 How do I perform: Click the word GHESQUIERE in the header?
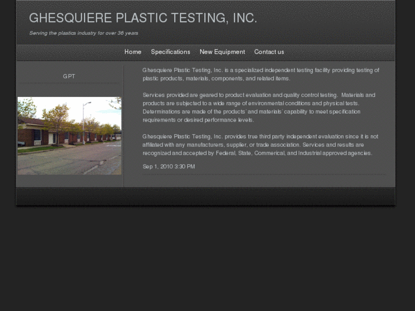point(70,18)
